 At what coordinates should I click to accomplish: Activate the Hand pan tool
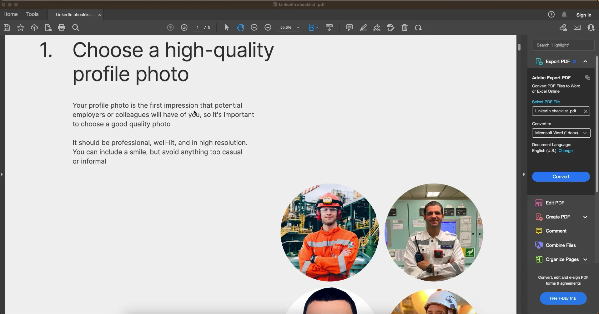240,27
